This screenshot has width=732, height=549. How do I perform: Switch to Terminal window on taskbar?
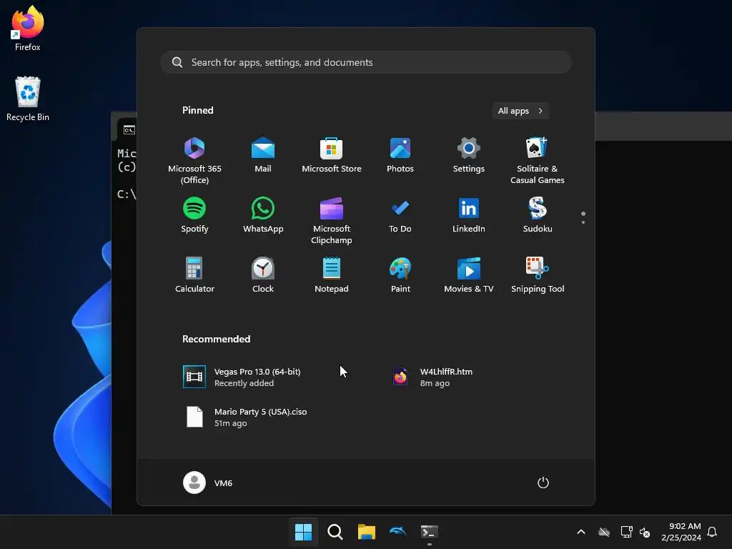tap(430, 532)
